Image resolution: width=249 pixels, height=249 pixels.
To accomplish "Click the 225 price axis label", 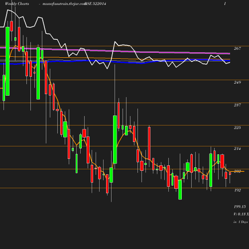I will [238, 127].
